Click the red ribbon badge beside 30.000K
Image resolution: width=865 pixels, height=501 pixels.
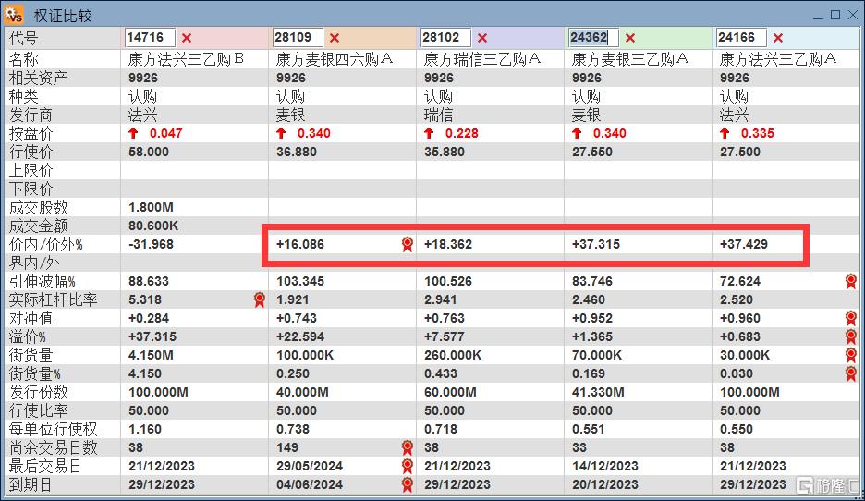(850, 355)
